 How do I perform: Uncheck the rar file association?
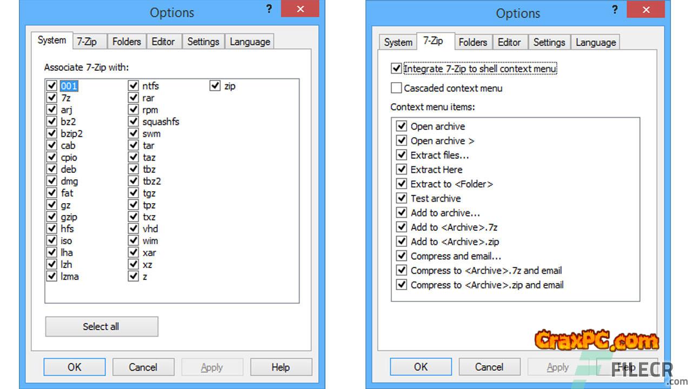133,98
